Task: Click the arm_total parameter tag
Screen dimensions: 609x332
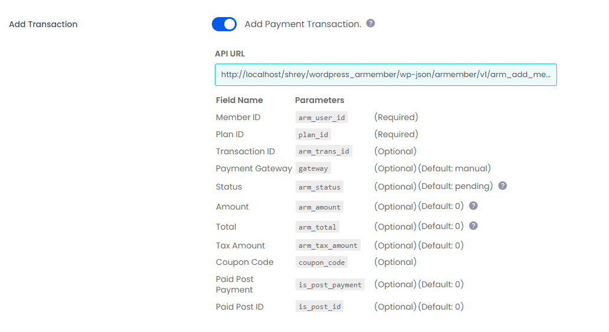Action: point(317,227)
